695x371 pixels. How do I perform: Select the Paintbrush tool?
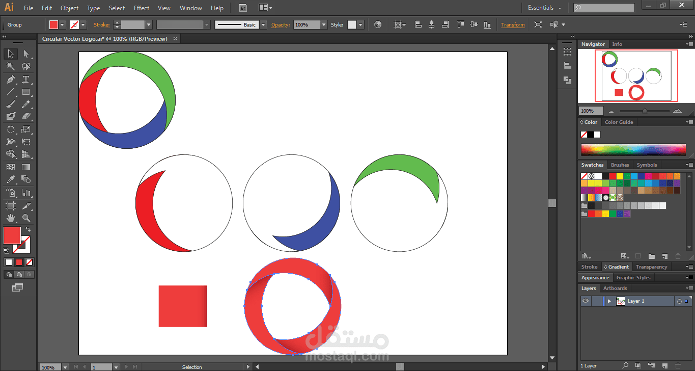point(10,104)
